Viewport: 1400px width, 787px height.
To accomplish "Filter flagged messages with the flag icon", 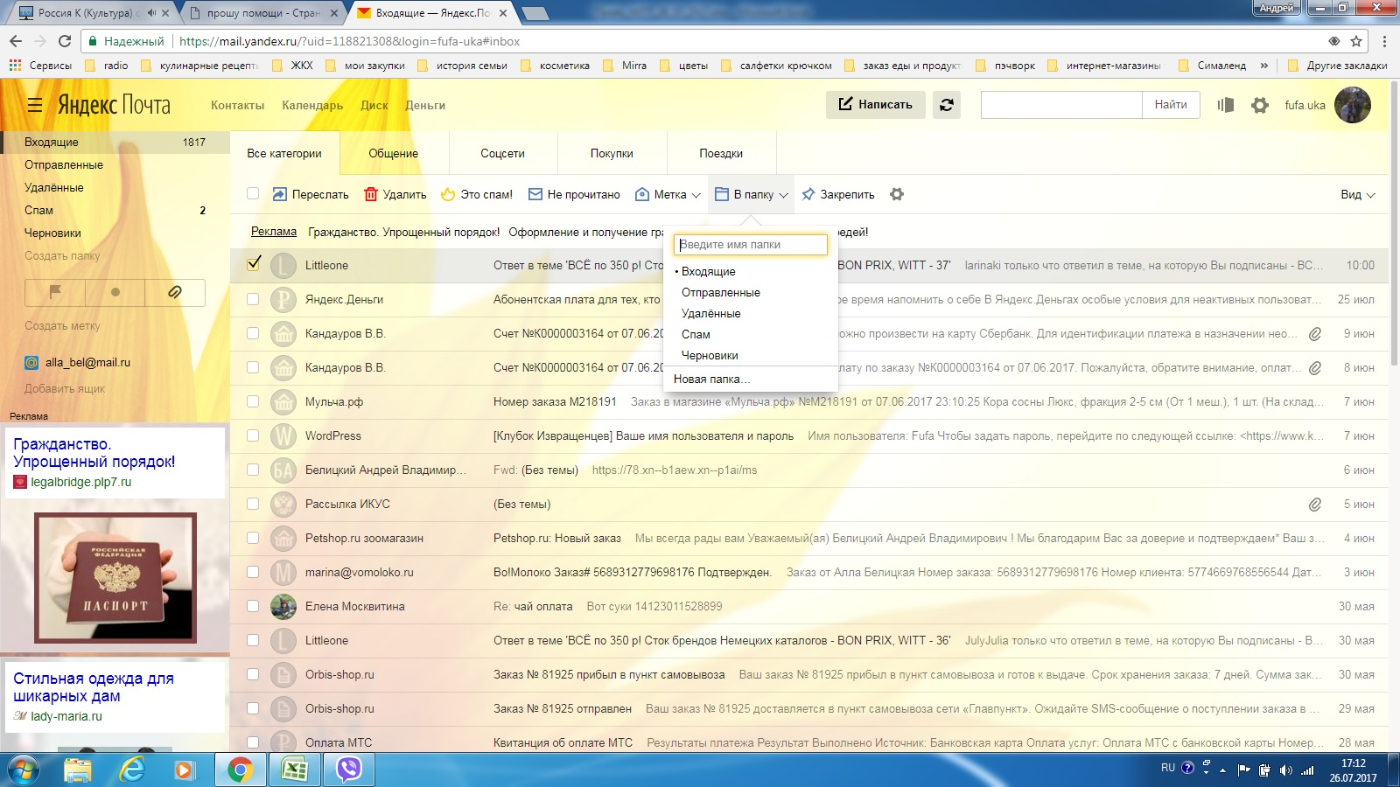I will [55, 292].
